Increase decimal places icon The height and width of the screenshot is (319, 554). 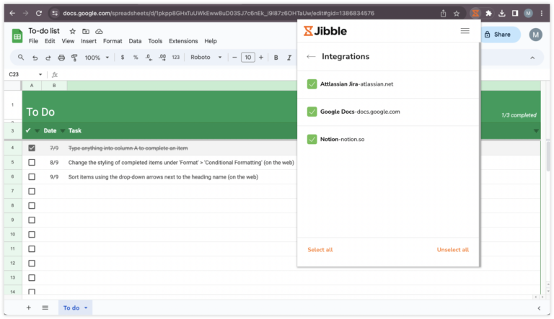click(x=162, y=57)
